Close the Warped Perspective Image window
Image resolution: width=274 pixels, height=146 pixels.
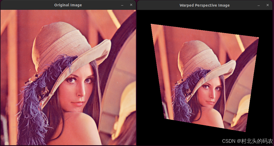point(268,5)
